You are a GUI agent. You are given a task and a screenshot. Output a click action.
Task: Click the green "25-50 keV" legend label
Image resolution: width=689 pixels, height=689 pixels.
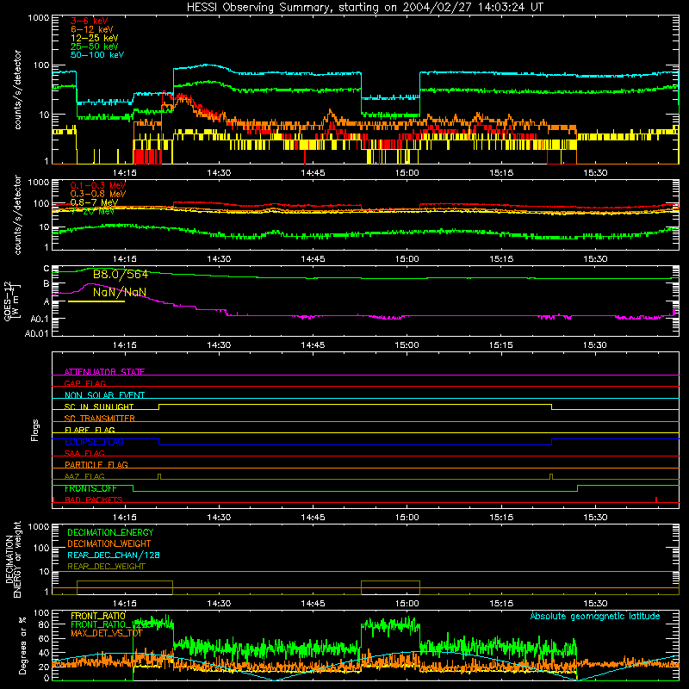95,47
